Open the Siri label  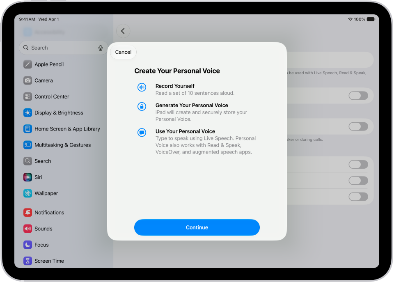[38, 177]
